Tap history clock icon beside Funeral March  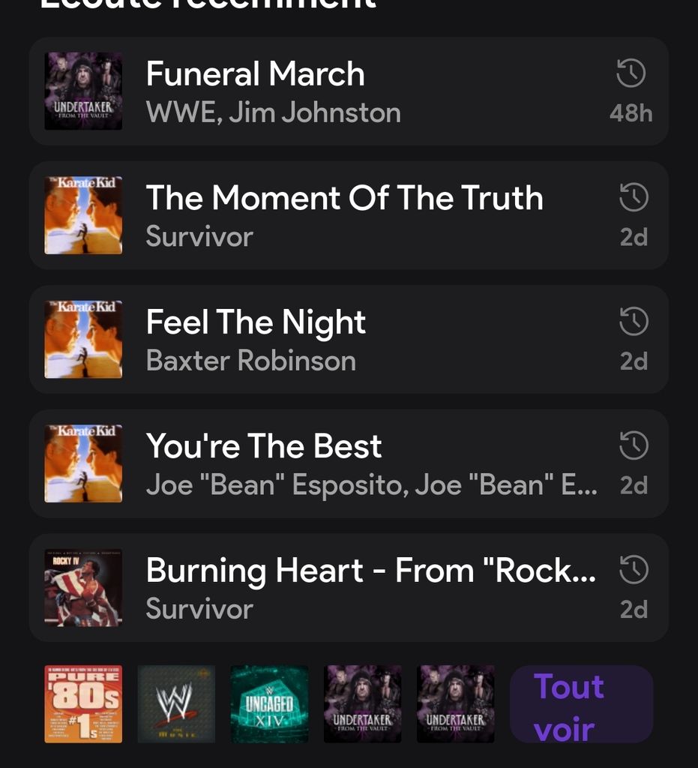point(631,73)
